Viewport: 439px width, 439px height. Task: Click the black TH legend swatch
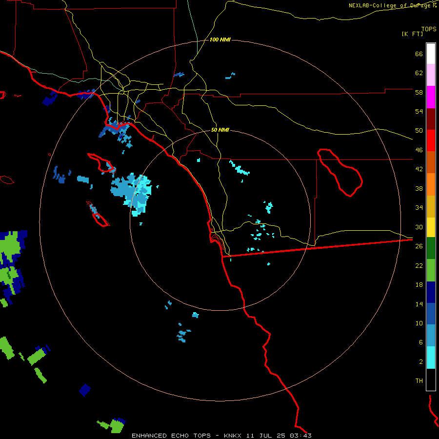431,379
